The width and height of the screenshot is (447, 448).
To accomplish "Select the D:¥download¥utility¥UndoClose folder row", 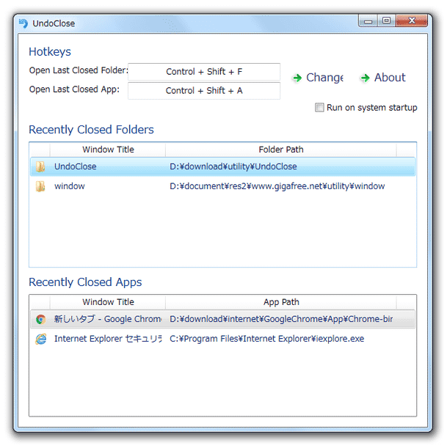I will tap(223, 166).
